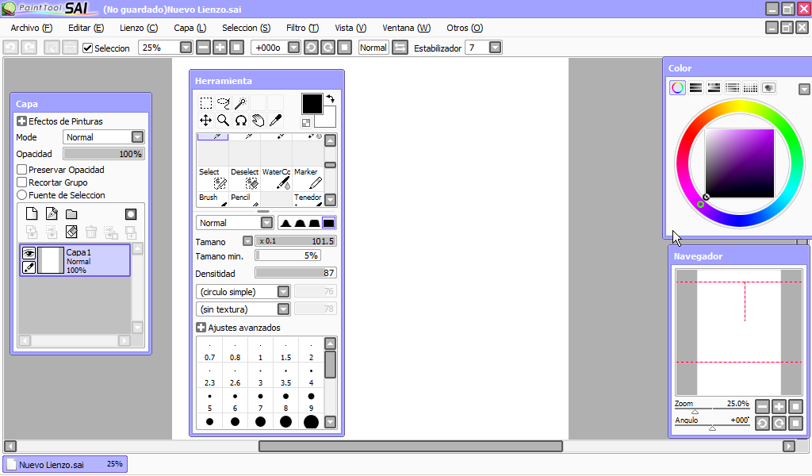The width and height of the screenshot is (812, 476).
Task: Open the Filtro menu
Action: tap(301, 28)
